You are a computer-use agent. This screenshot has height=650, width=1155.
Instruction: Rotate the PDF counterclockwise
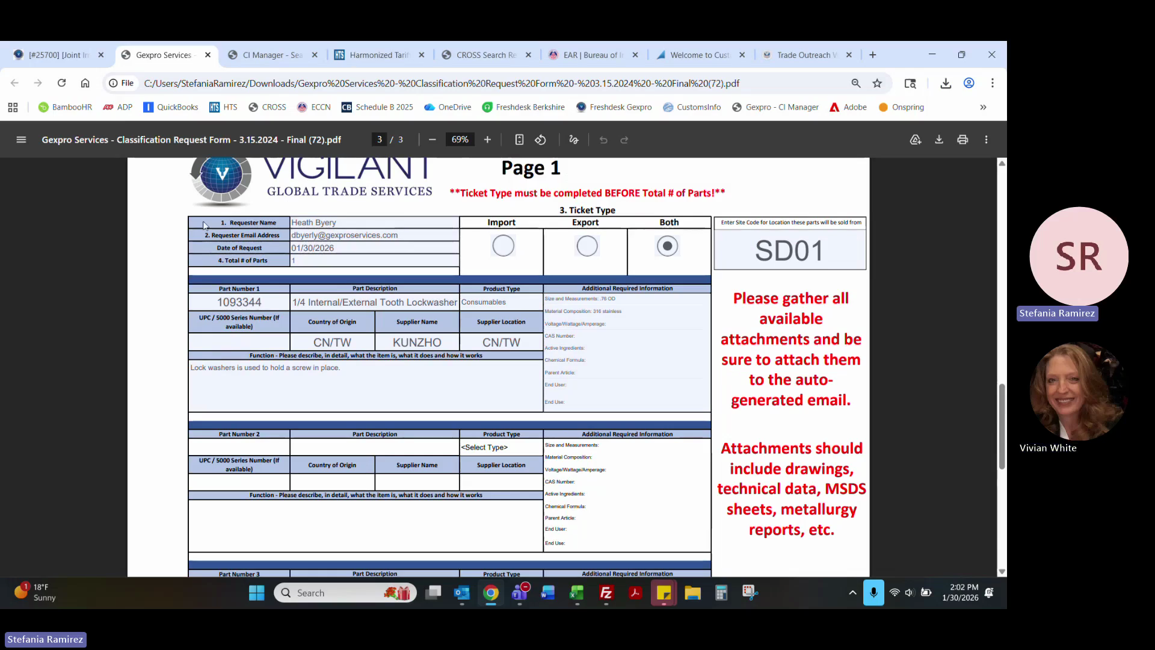(x=540, y=140)
